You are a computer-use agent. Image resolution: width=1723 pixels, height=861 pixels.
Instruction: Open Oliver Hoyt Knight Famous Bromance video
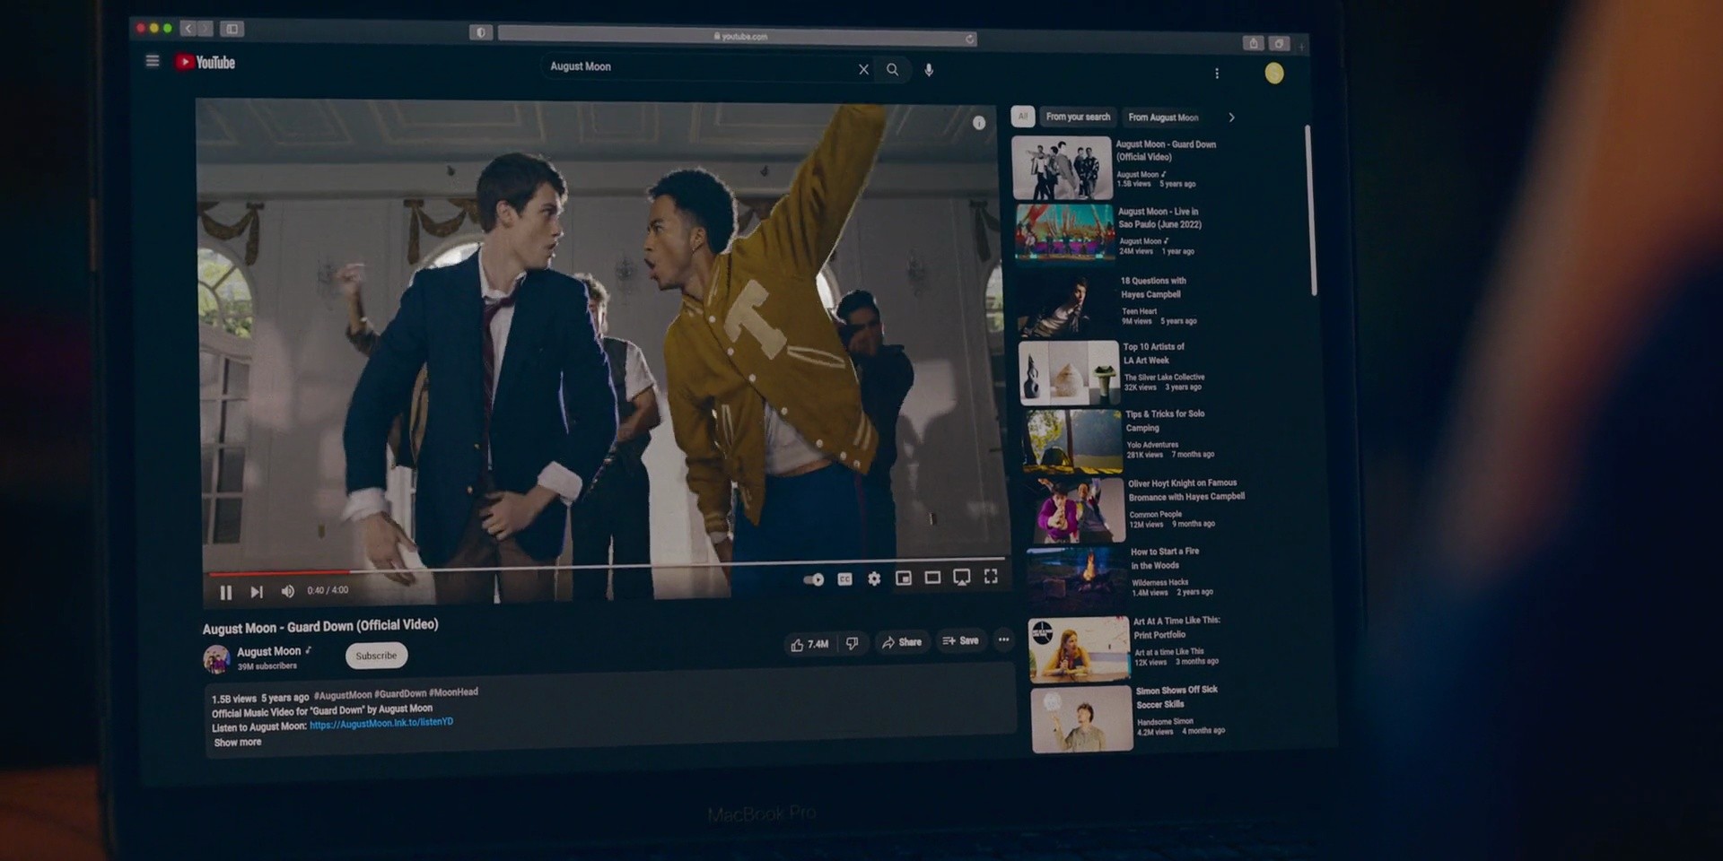click(x=1186, y=490)
